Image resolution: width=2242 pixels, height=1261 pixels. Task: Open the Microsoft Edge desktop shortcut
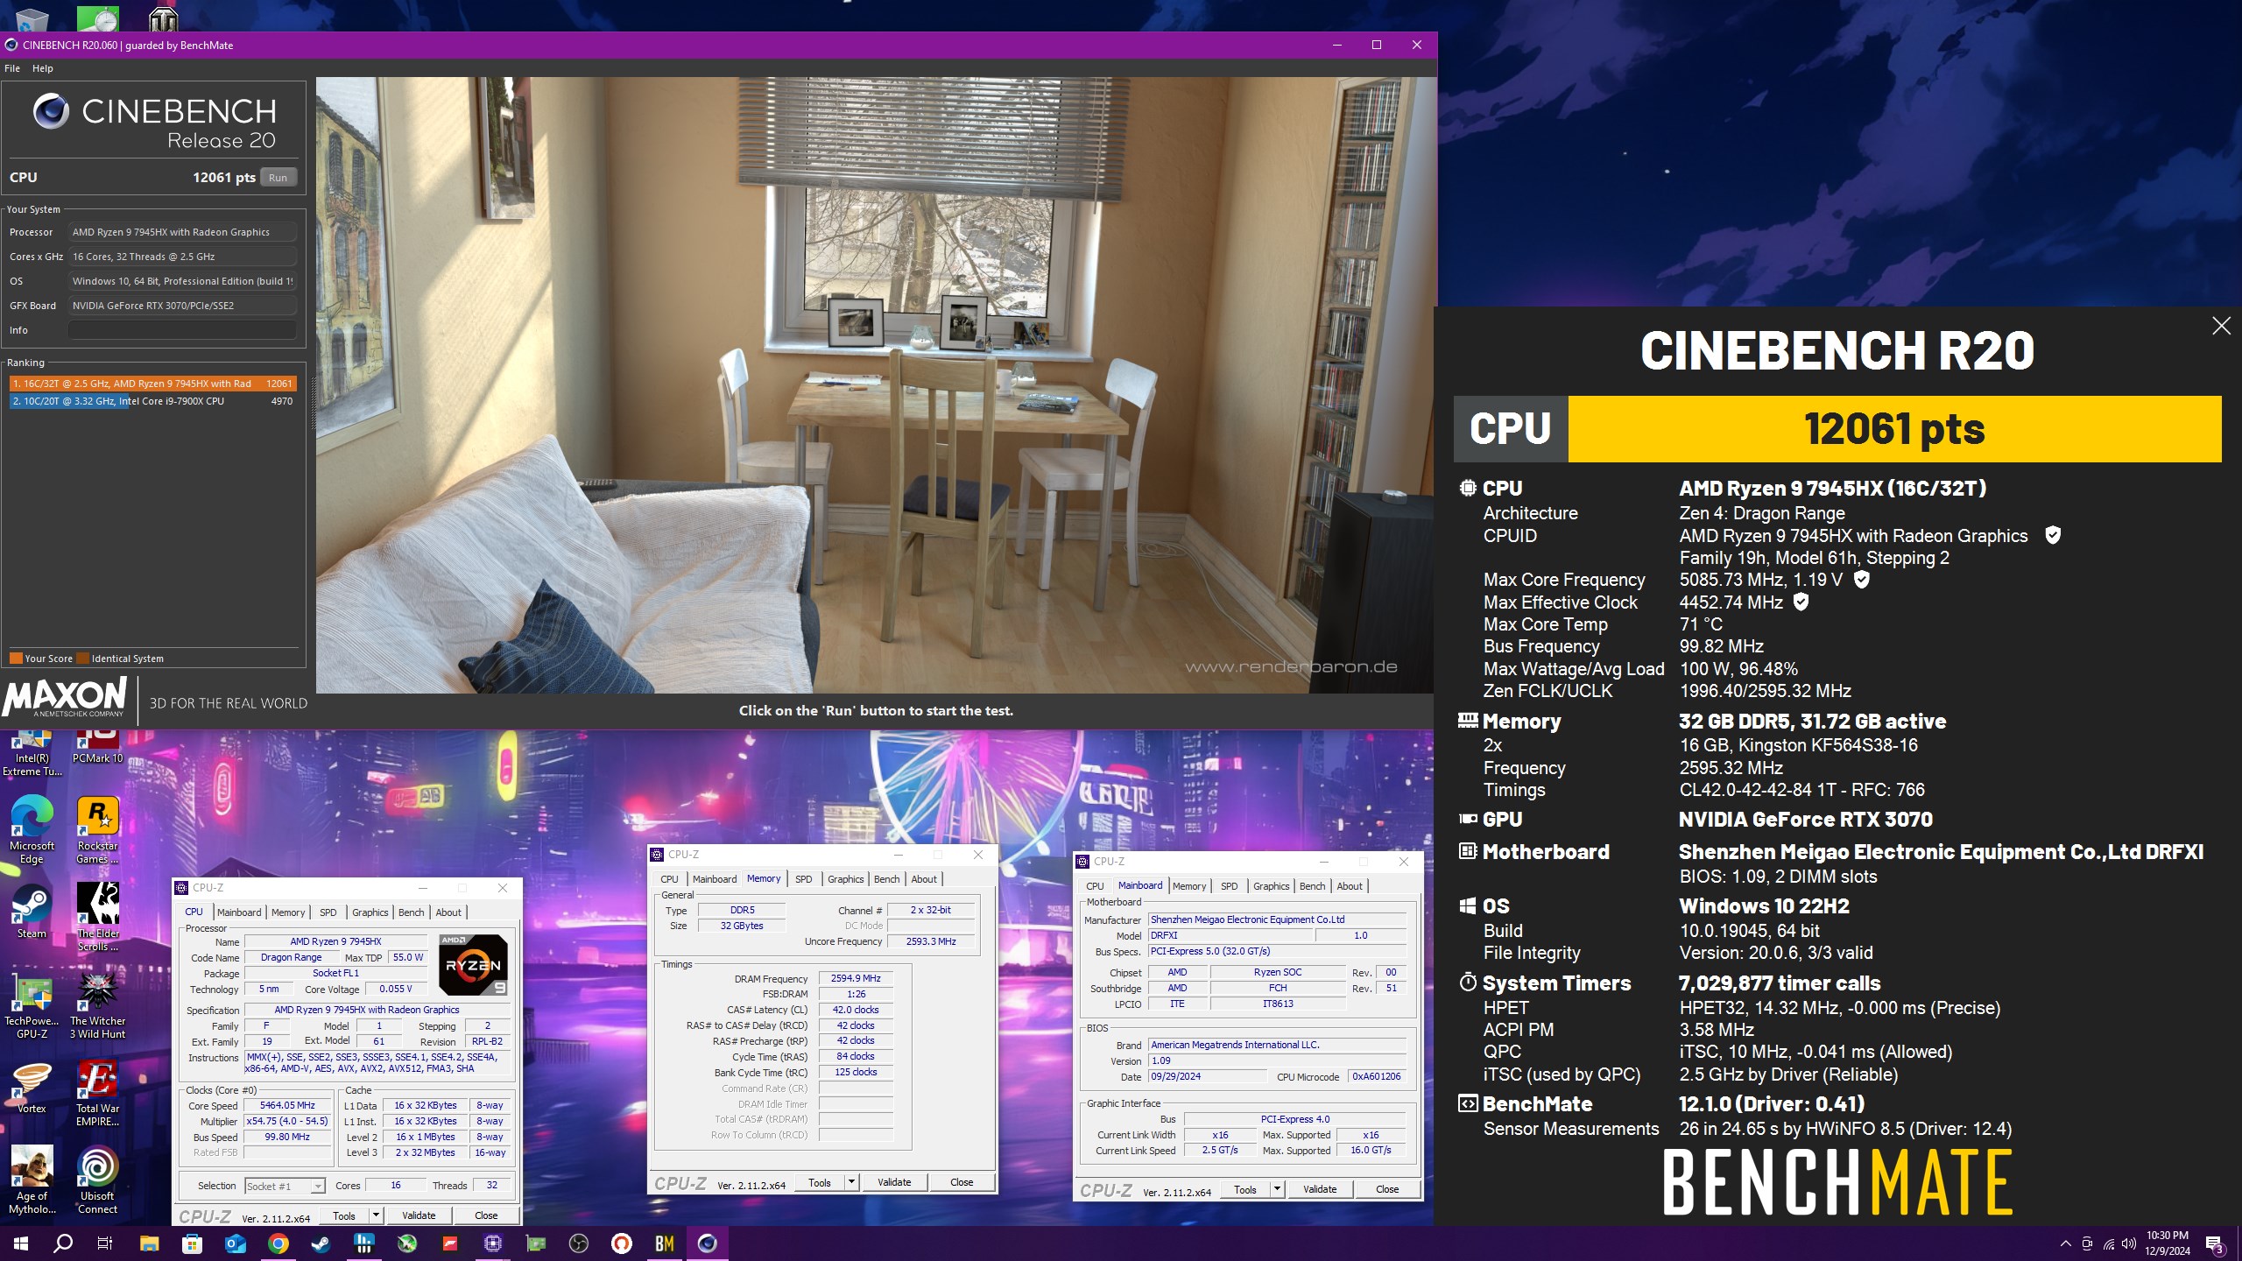32,830
